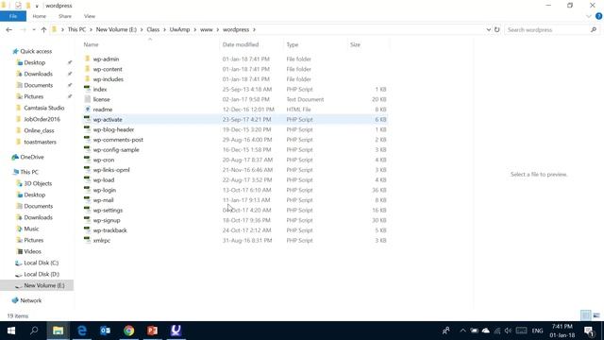Image resolution: width=604 pixels, height=340 pixels.
Task: Navigate to Class in breadcrumb
Action: click(153, 29)
